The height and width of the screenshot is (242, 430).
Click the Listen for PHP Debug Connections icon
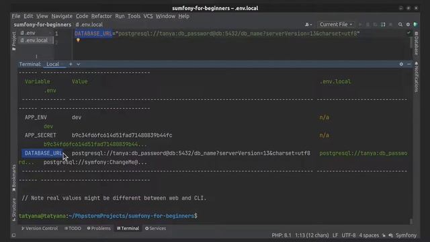pyautogui.click(x=383, y=24)
